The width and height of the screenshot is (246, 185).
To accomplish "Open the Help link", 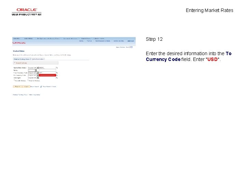I will [x=127, y=47].
